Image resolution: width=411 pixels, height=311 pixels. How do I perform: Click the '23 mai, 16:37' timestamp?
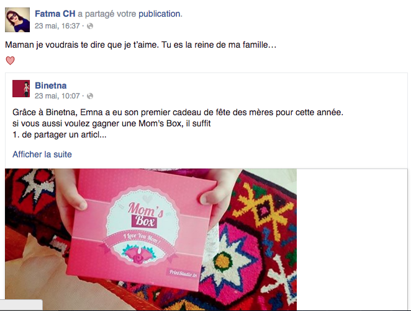point(57,26)
